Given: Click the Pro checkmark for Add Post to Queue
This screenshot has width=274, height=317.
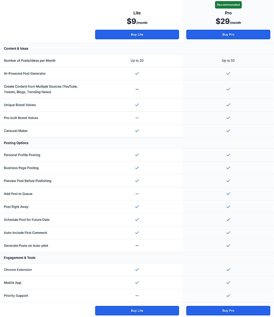Looking at the screenshot, I should 228,194.
